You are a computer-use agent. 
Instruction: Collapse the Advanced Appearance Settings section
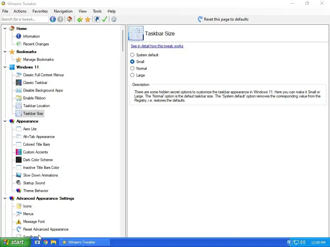[5, 198]
